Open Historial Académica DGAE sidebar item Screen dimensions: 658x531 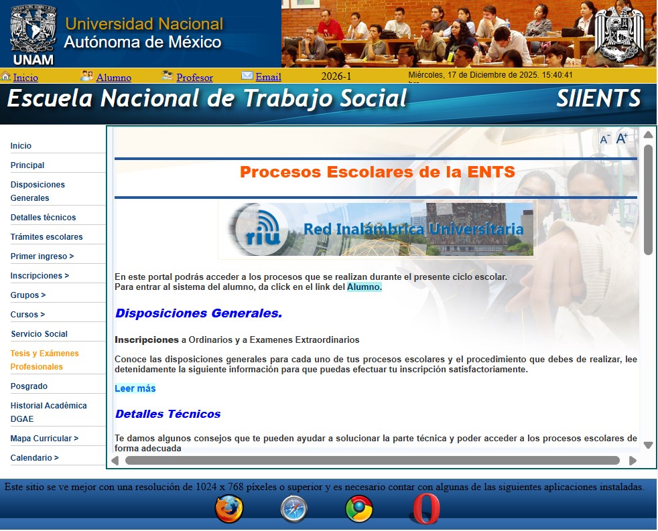point(49,412)
